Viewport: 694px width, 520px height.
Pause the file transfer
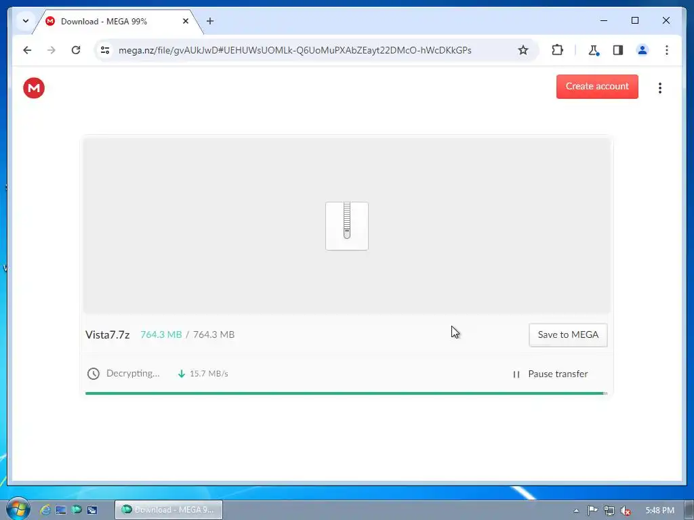550,374
